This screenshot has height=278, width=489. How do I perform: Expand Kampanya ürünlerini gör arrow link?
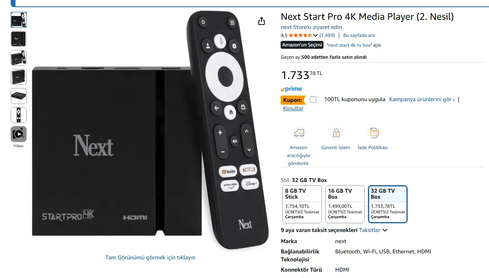click(422, 99)
